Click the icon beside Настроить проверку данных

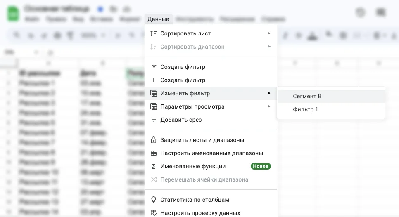(x=154, y=213)
